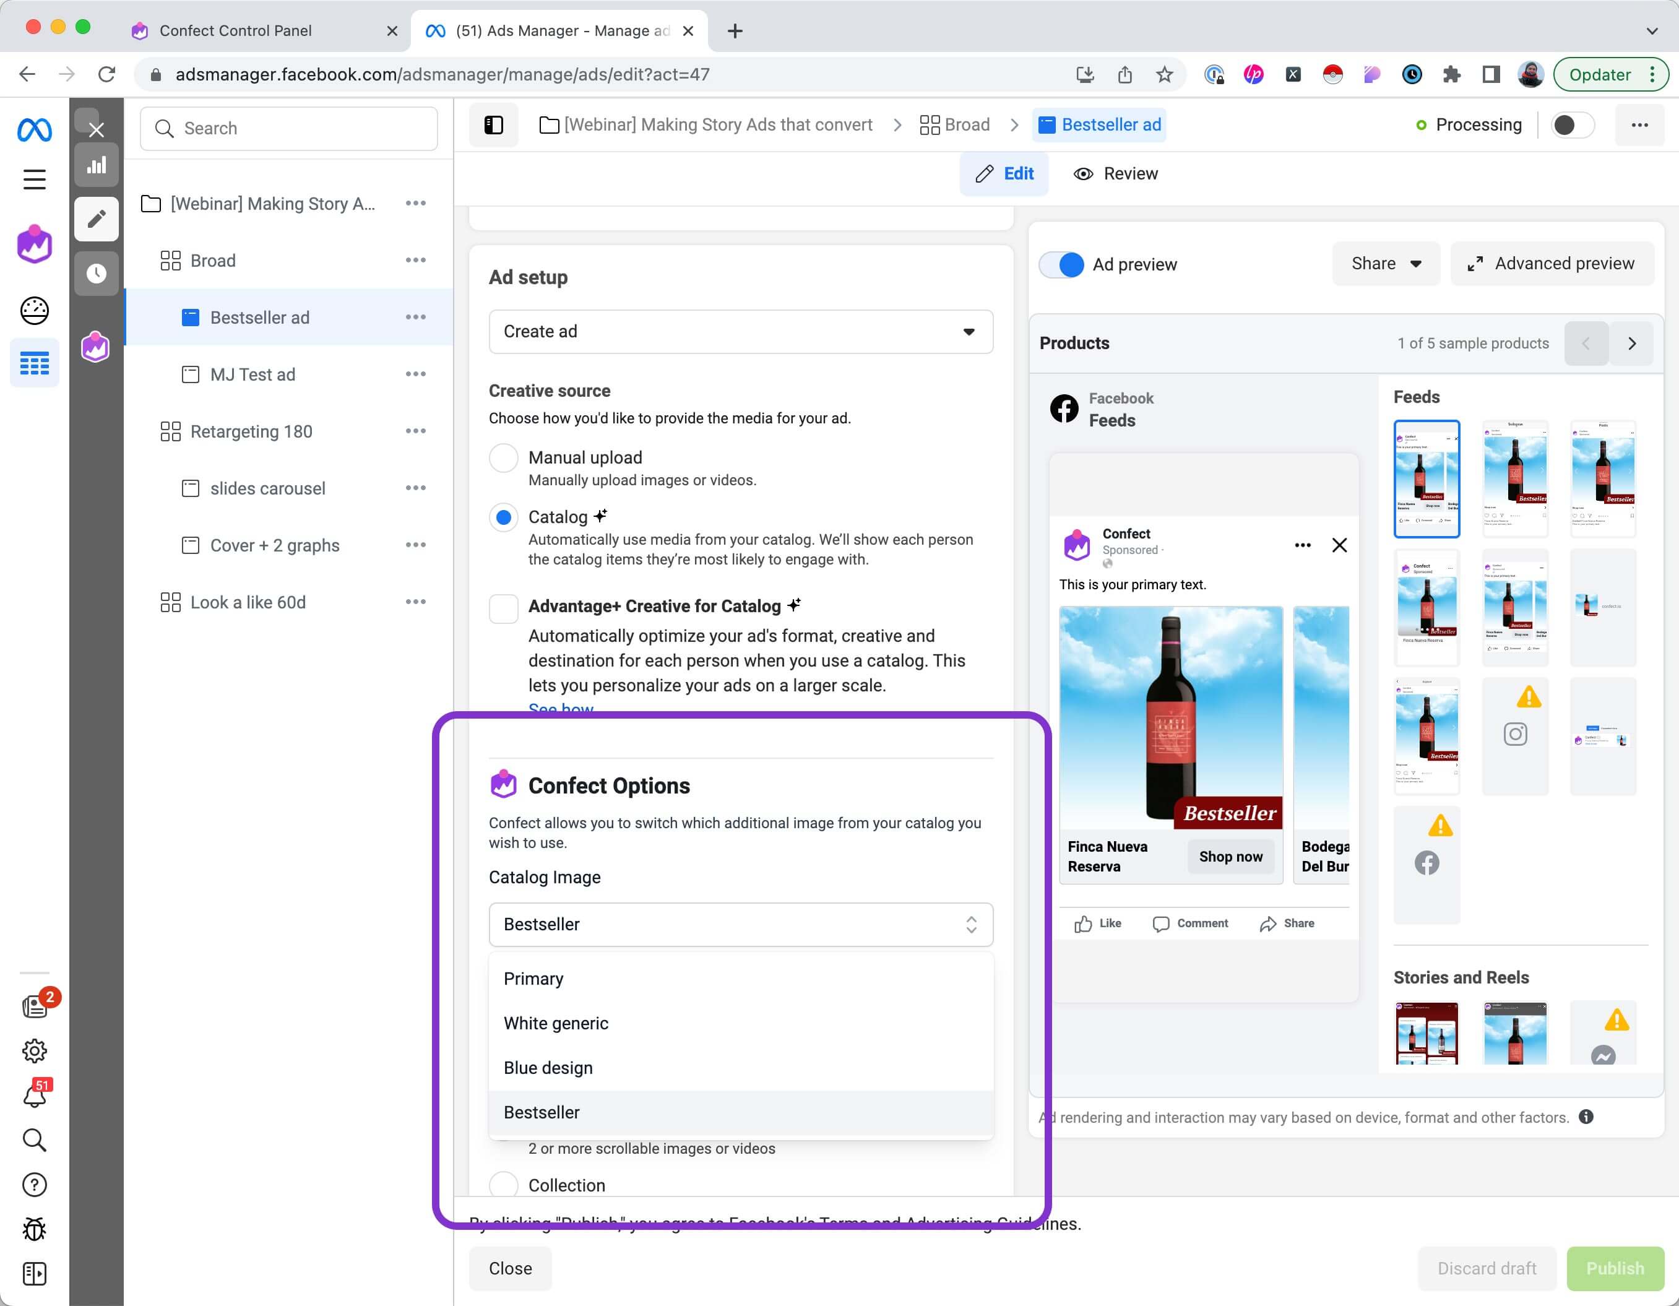Select the Collection radio button

coord(504,1185)
